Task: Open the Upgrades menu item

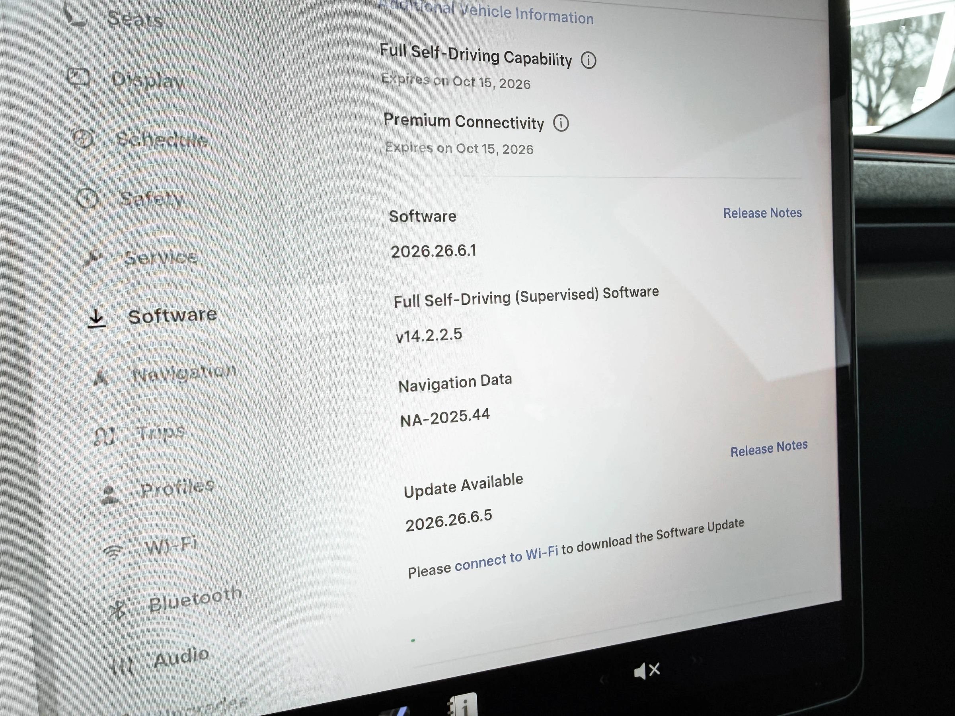Action: point(202,706)
